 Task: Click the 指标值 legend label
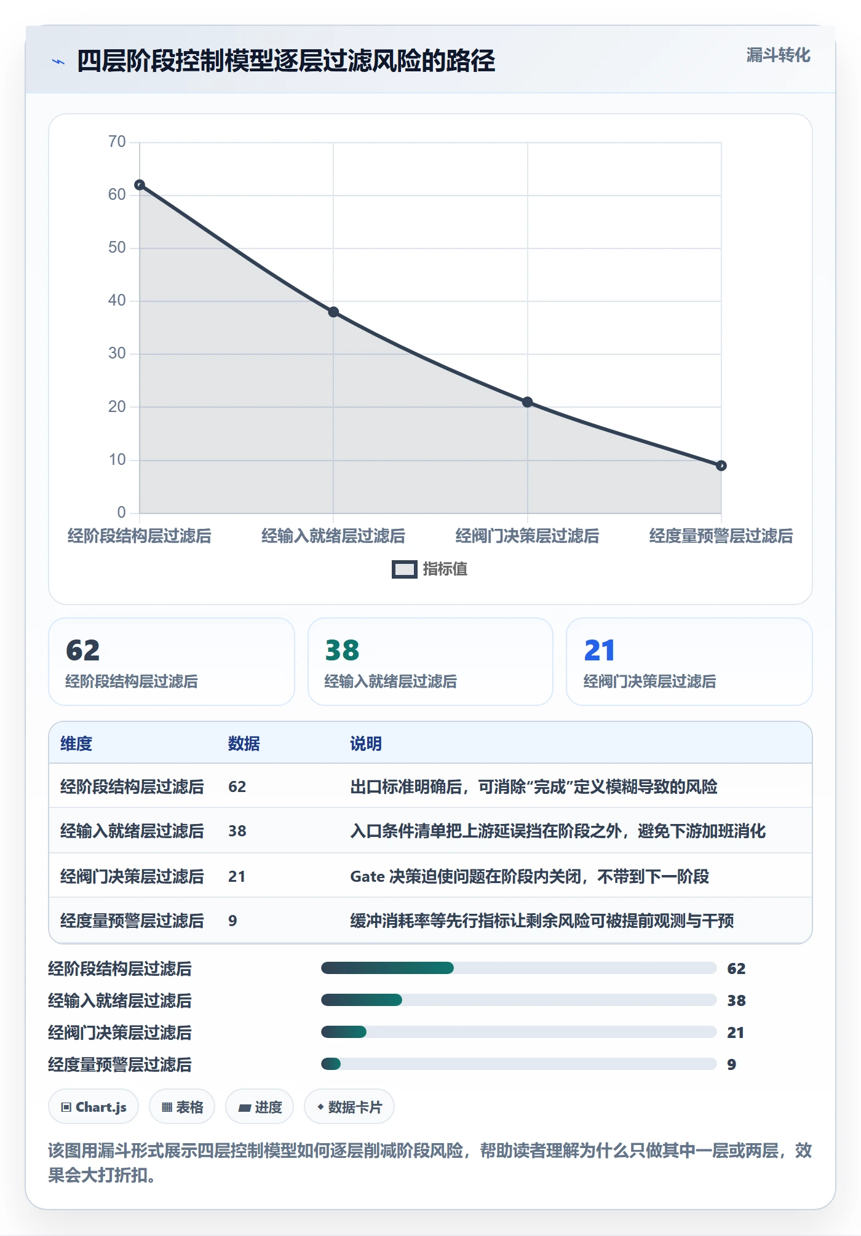[445, 569]
